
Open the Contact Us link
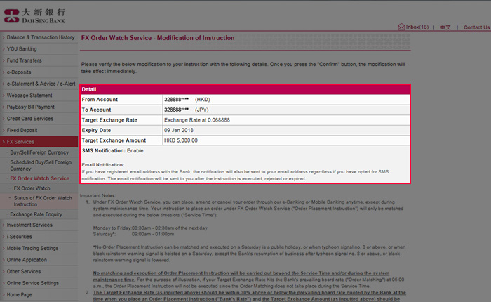[476, 27]
